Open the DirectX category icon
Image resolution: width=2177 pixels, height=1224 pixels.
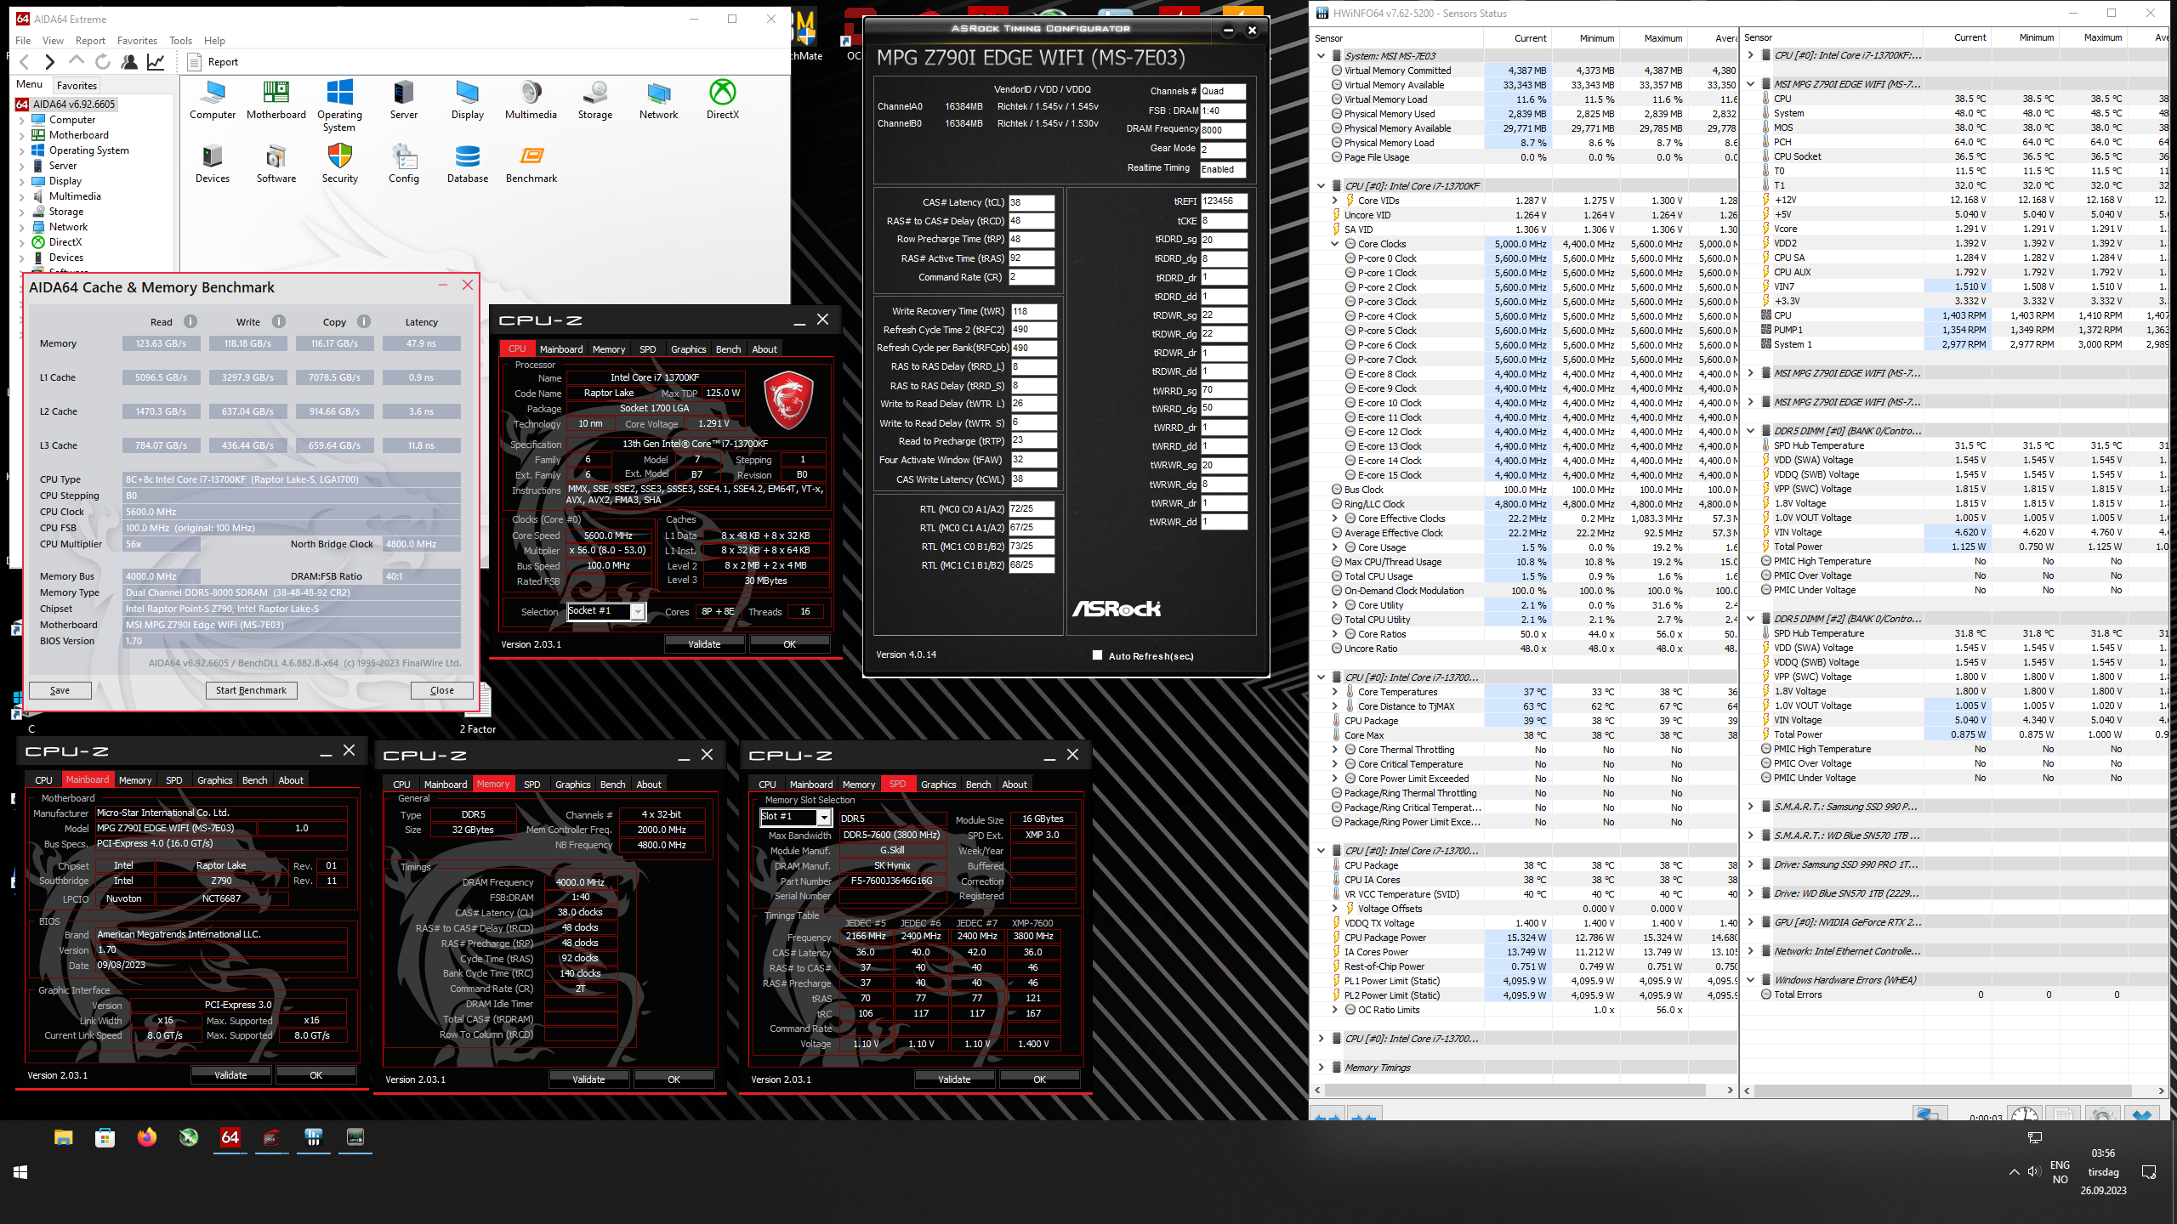pos(723,99)
